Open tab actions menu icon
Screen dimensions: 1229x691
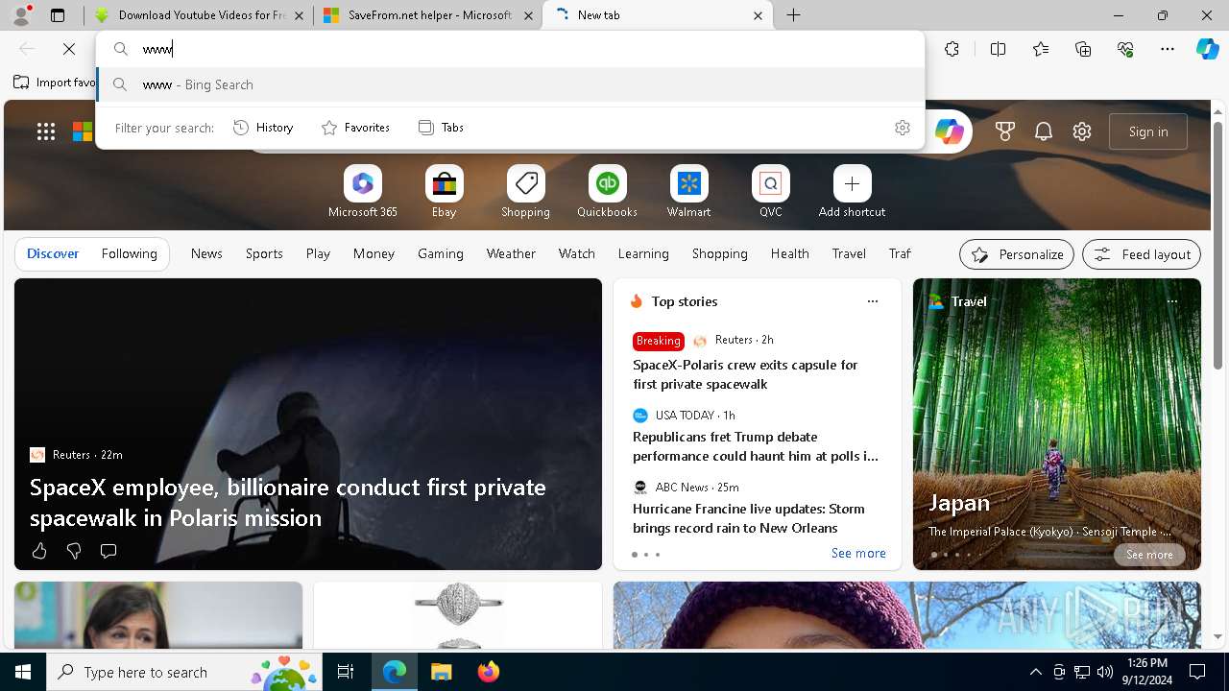(x=58, y=15)
